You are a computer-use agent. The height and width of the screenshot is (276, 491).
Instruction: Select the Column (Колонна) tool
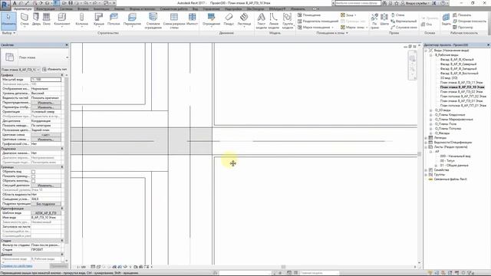coord(82,20)
